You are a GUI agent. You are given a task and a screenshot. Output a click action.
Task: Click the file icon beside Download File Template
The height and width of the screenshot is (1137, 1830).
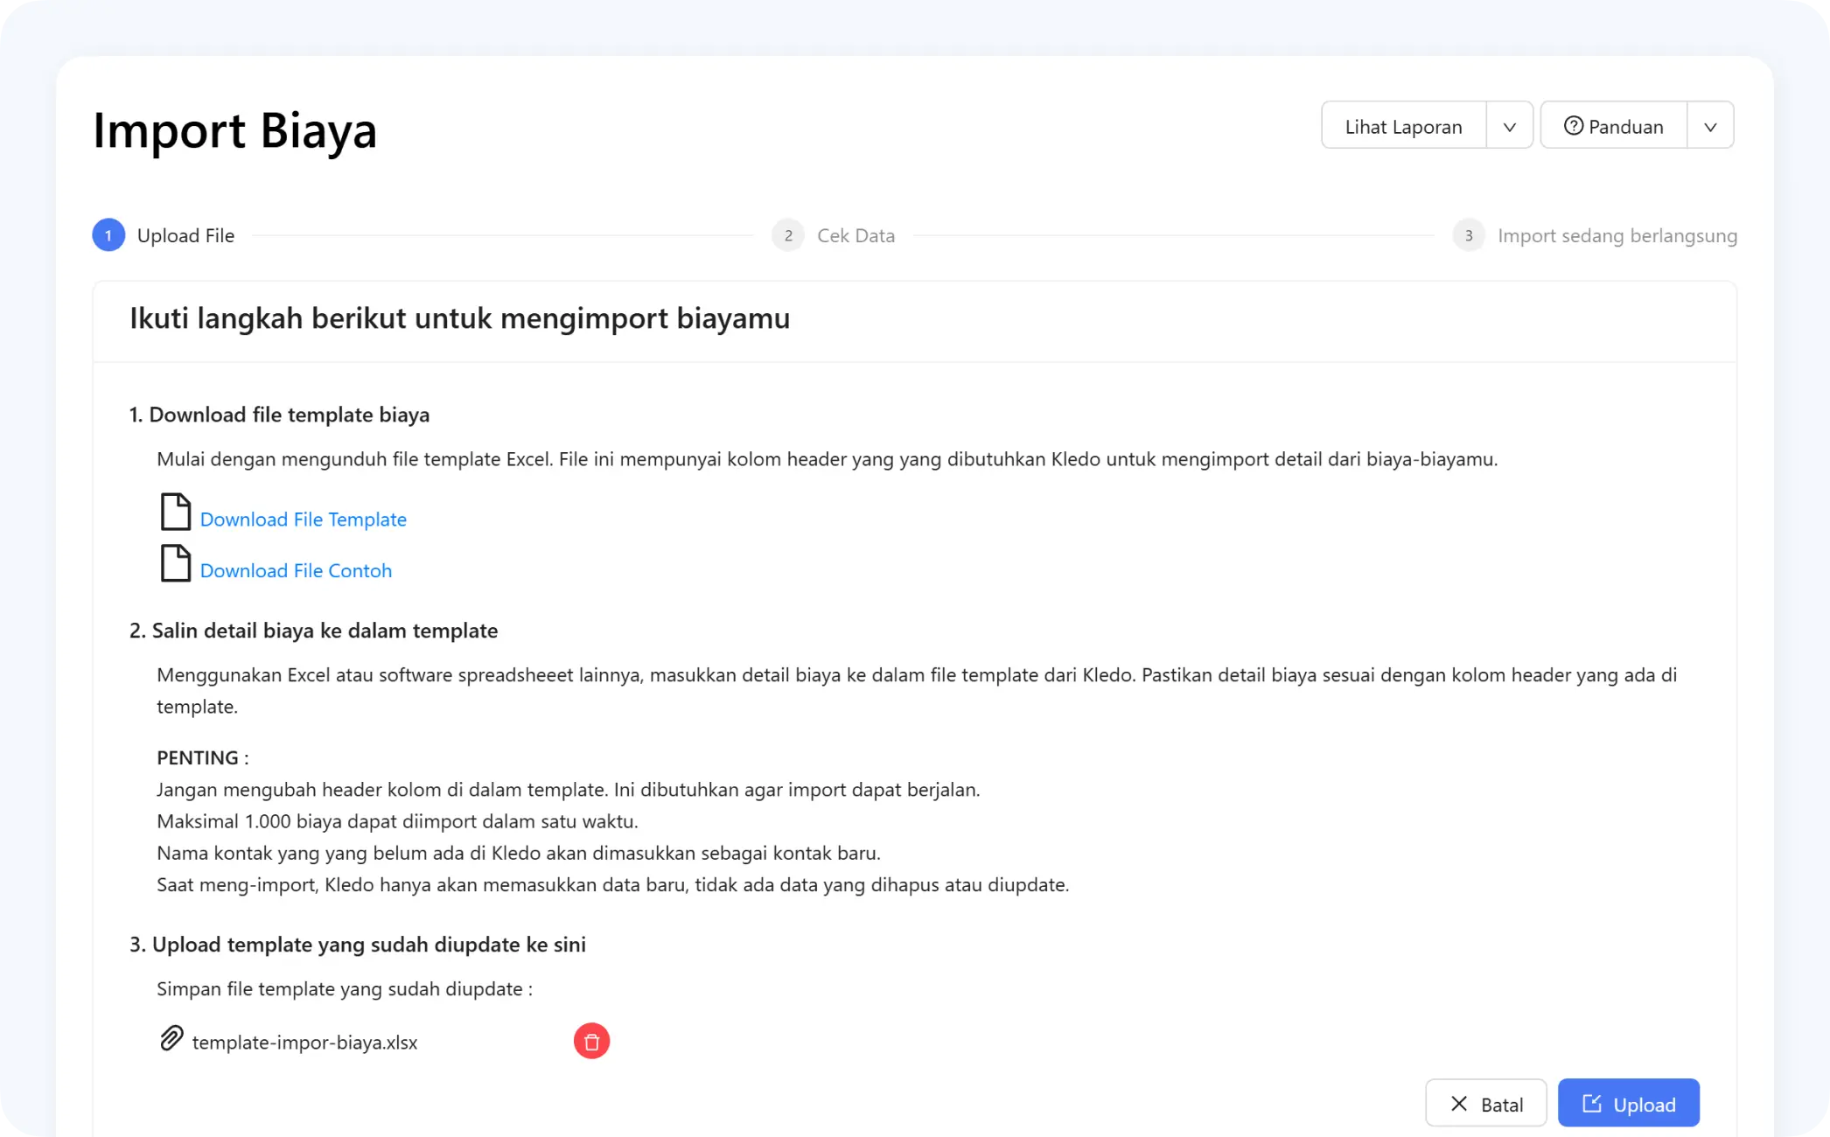[175, 513]
